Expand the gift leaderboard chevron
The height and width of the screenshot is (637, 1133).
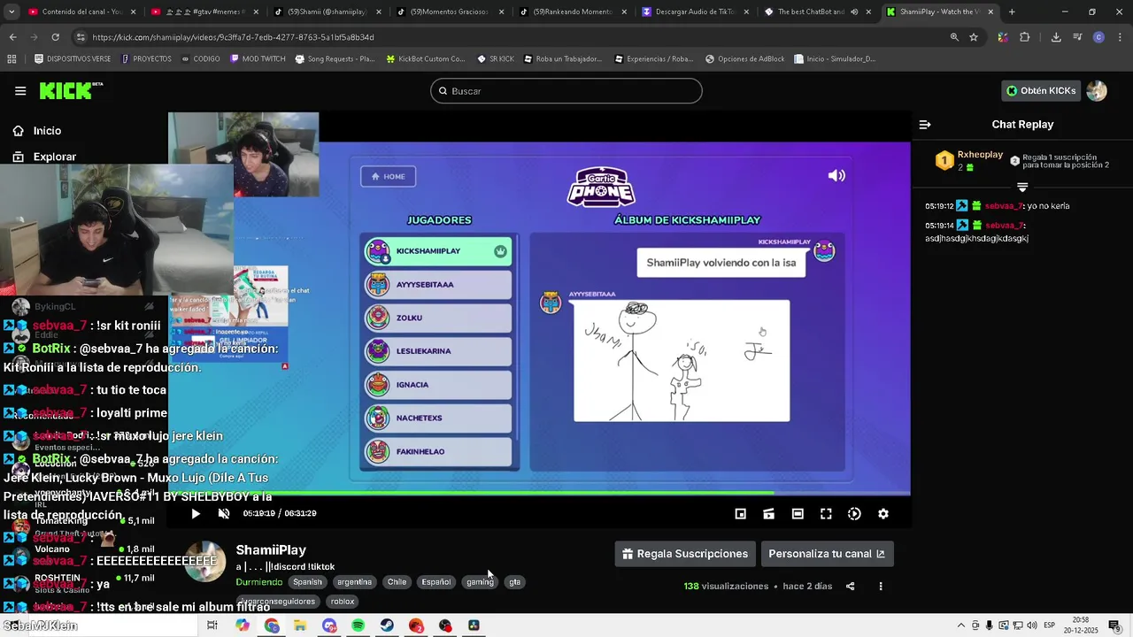click(1022, 188)
